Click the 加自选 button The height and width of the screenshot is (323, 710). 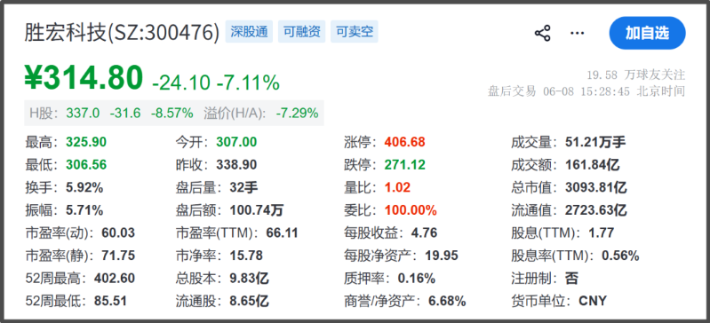pyautogui.click(x=647, y=33)
